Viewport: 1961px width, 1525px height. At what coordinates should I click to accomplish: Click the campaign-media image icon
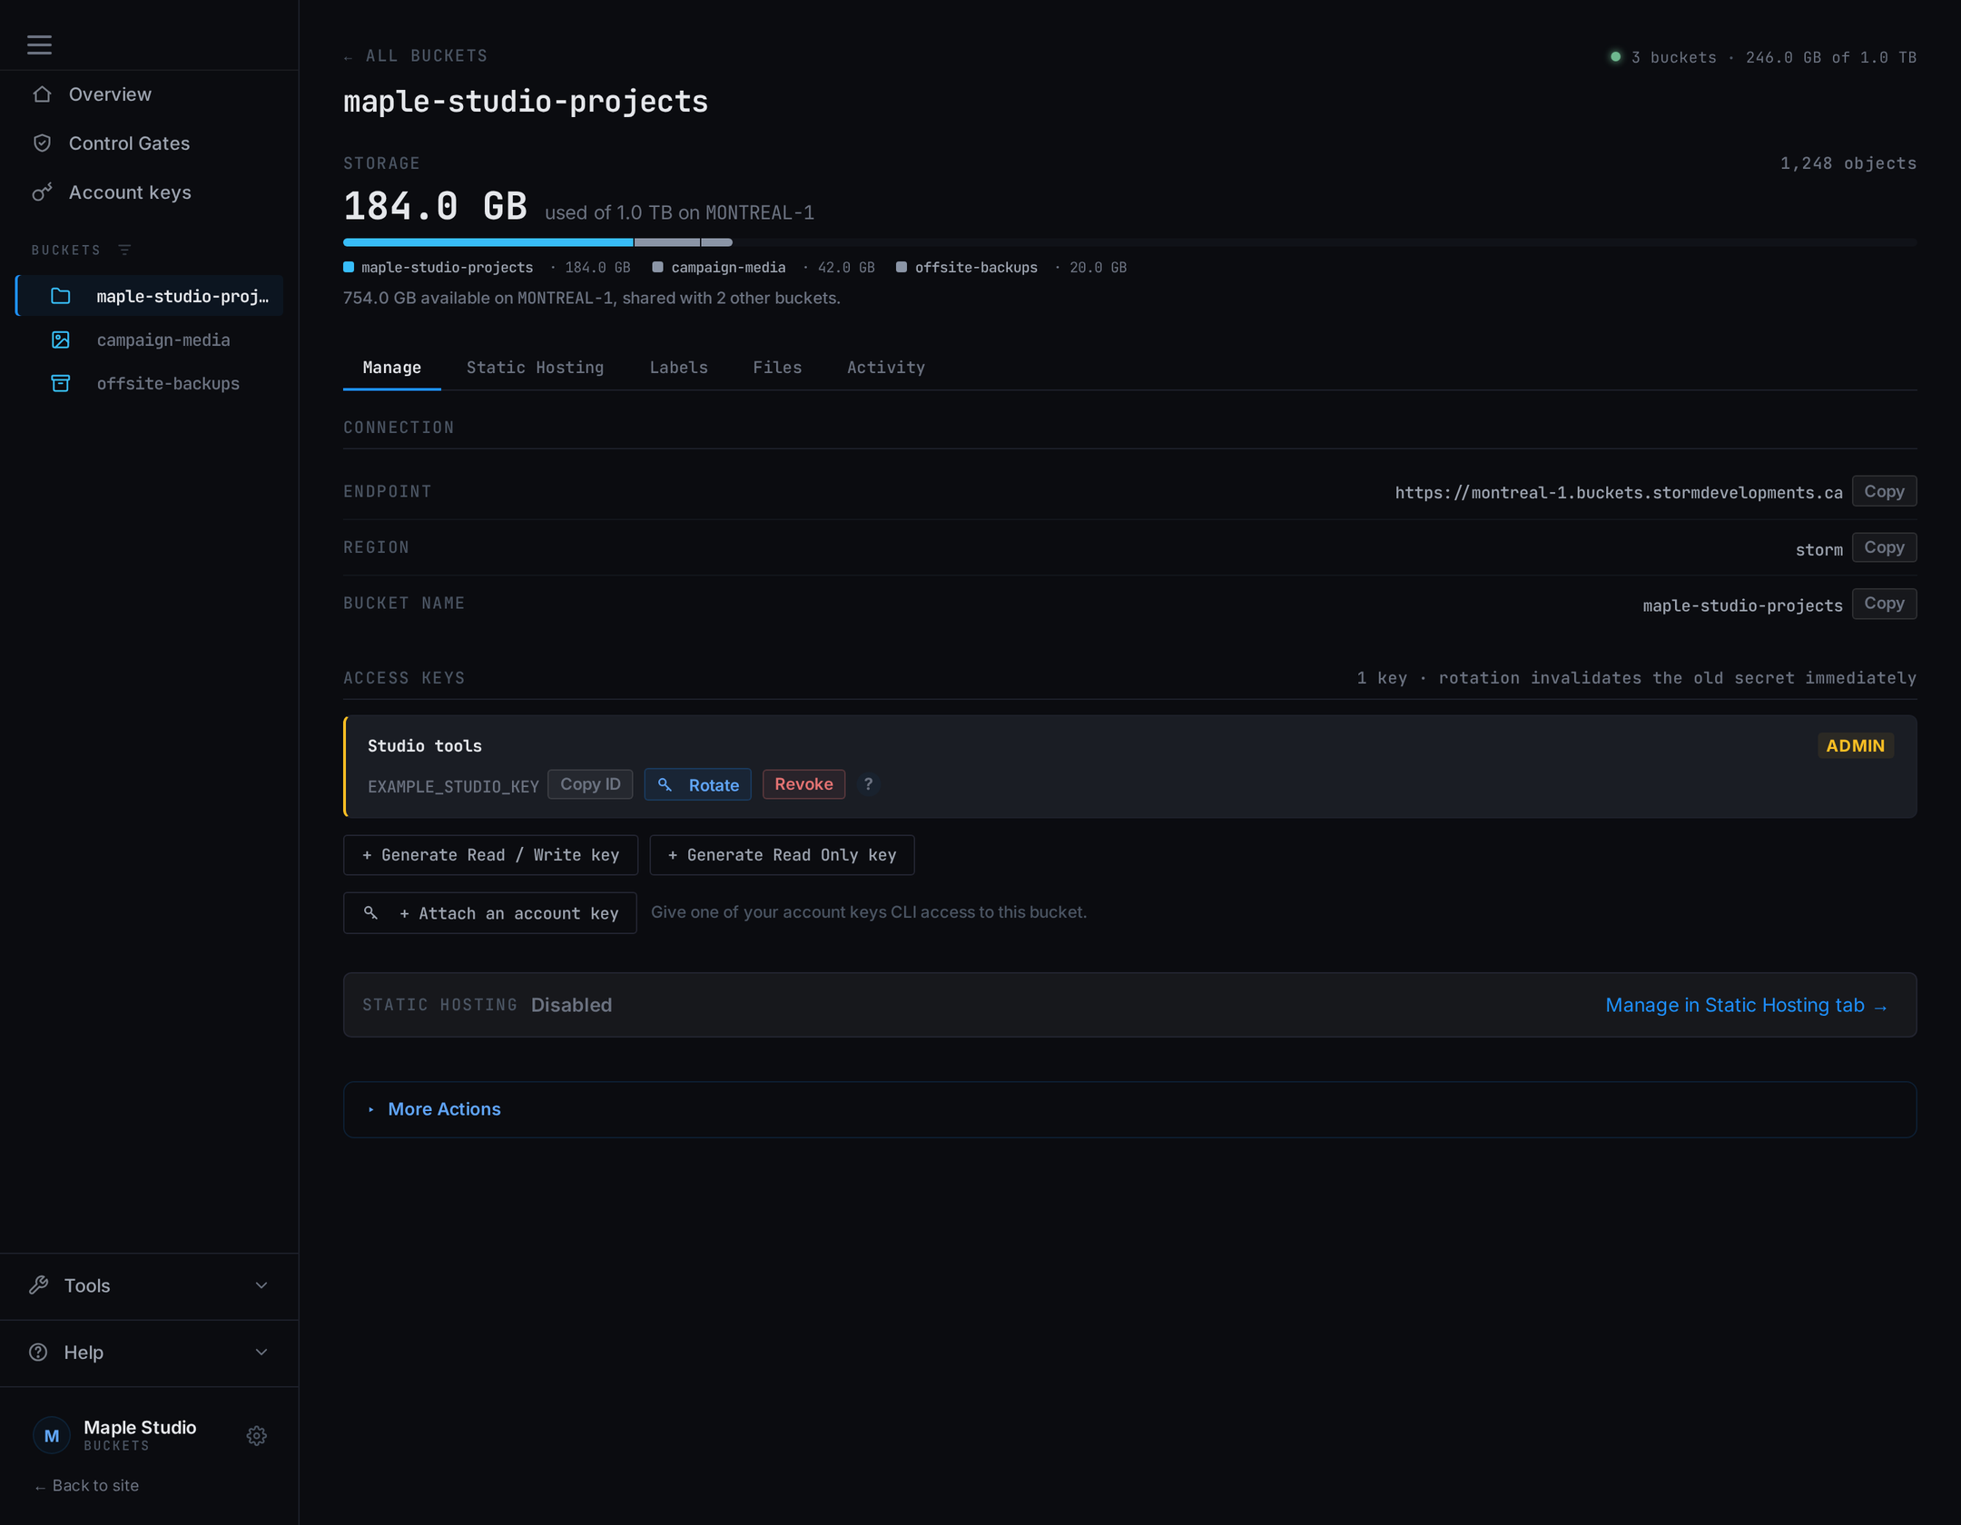[61, 339]
